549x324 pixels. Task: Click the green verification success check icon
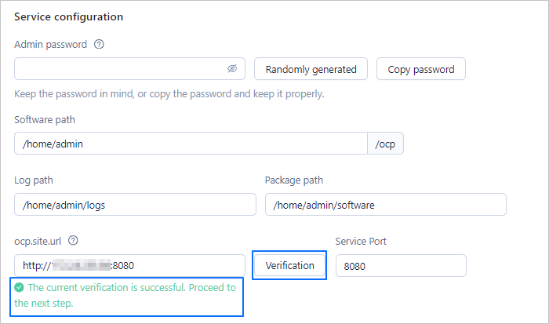(20, 288)
